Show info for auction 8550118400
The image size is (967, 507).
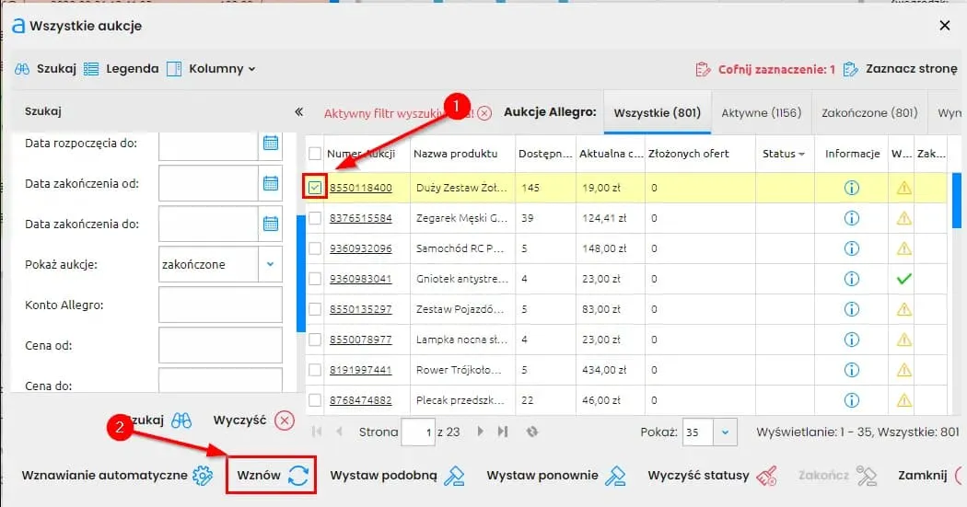[x=851, y=188]
